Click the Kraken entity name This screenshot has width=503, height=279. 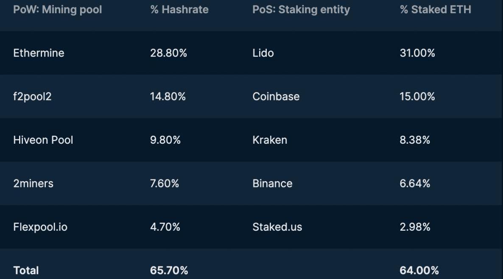[270, 140]
